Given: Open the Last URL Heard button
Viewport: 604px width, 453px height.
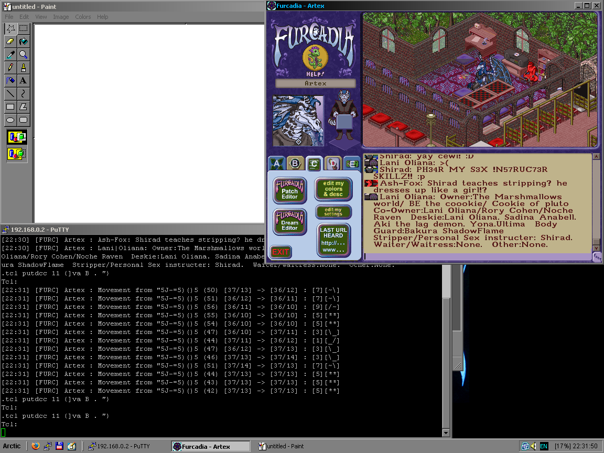Looking at the screenshot, I should (333, 240).
